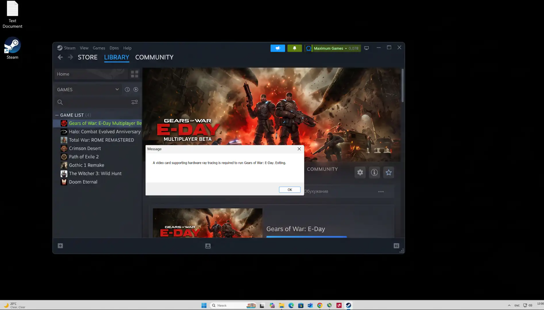Open the Downloads manager icon
This screenshot has width=544, height=310.
click(208, 246)
